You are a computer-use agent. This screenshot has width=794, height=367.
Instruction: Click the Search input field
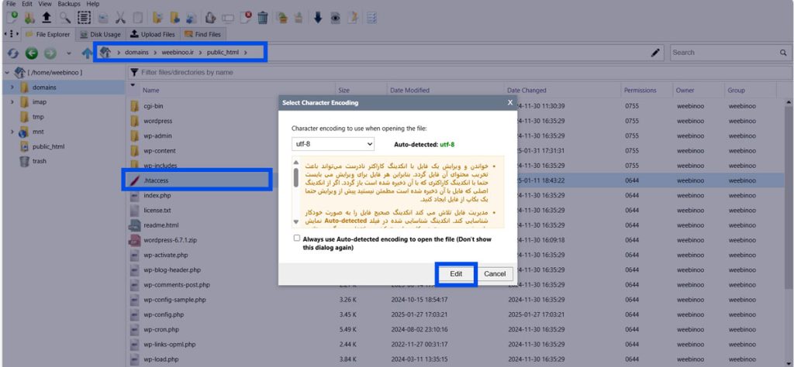pos(726,53)
